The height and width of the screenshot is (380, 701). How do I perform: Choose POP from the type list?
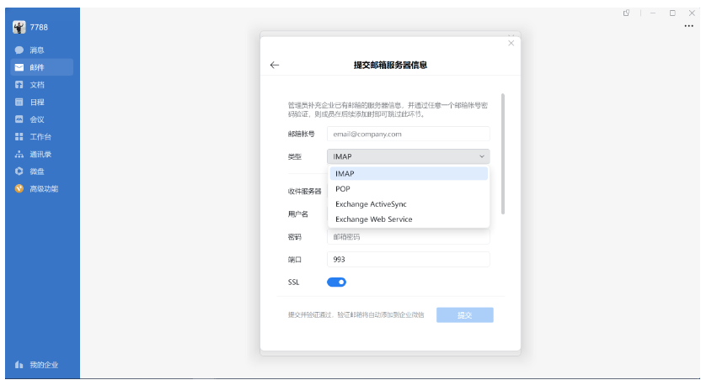343,189
